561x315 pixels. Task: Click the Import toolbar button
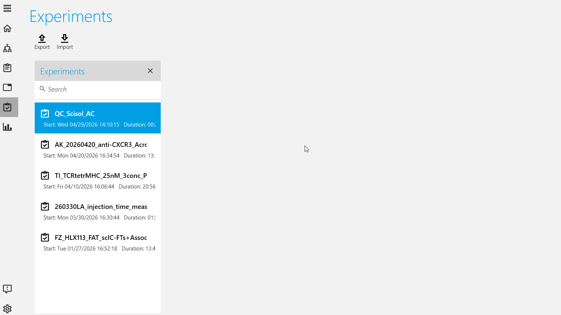point(65,42)
